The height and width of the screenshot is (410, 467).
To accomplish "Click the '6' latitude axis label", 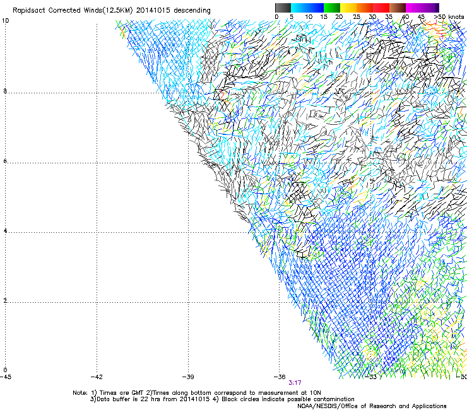I will click(x=5, y=161).
